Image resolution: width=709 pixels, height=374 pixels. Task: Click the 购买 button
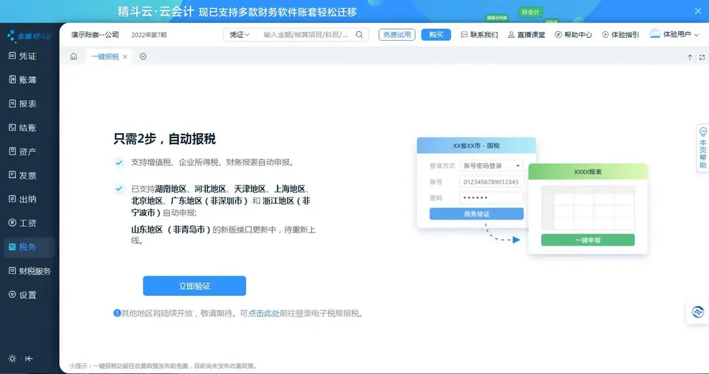436,35
